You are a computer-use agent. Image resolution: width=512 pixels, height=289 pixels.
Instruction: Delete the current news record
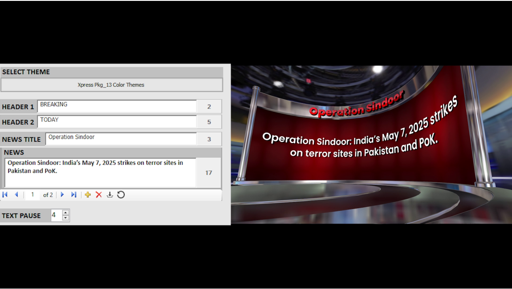pos(99,195)
